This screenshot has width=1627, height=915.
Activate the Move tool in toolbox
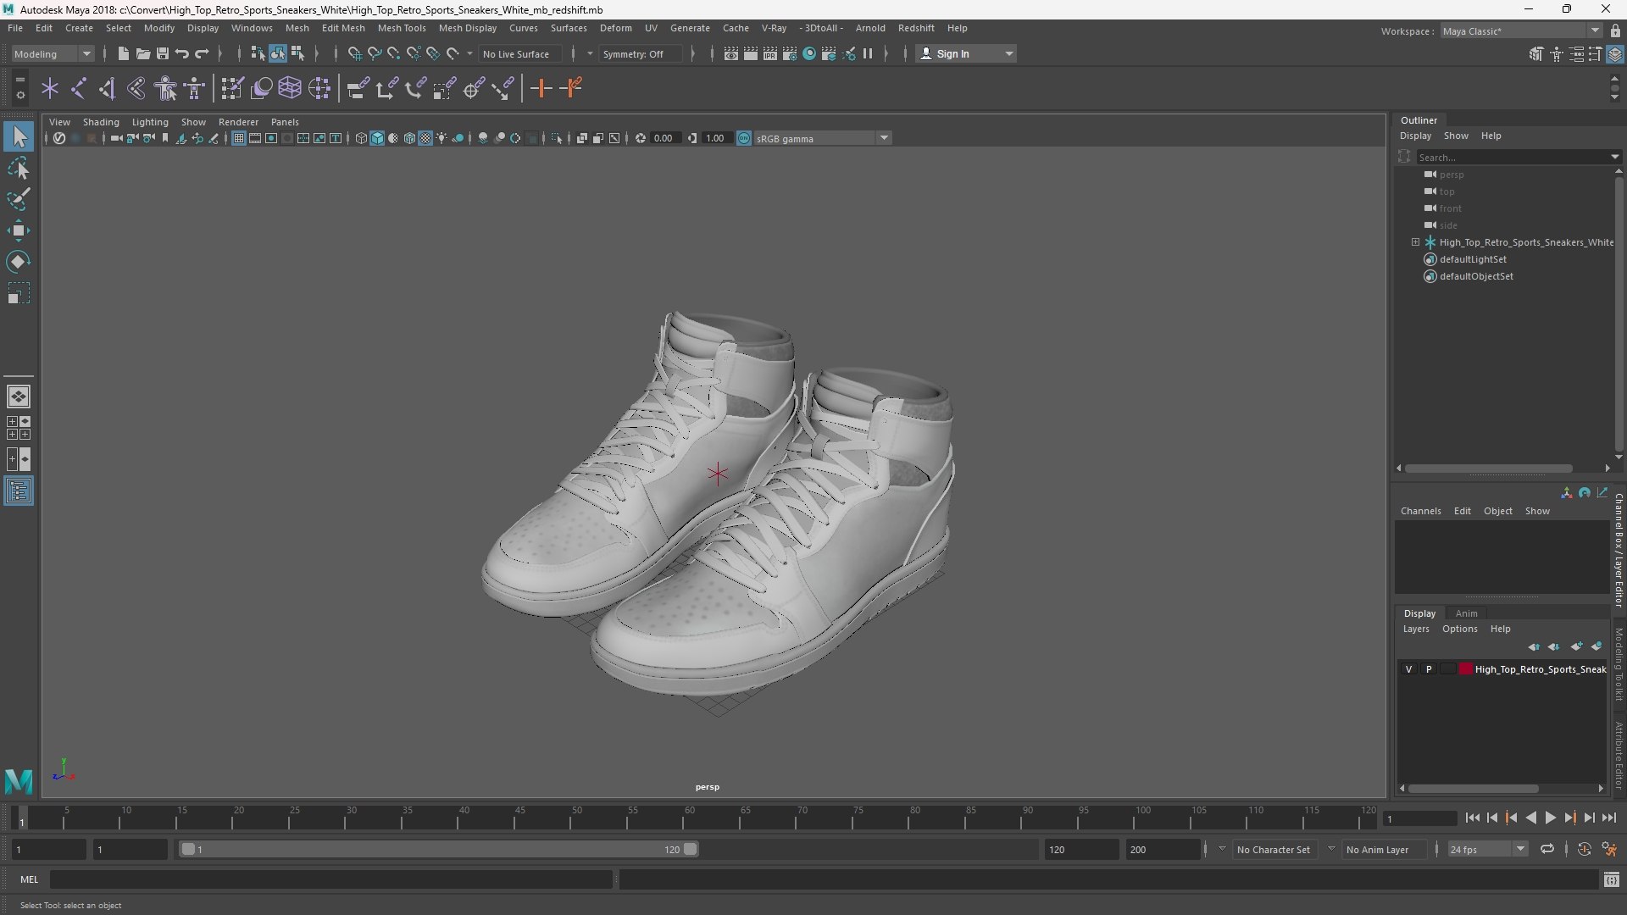pyautogui.click(x=19, y=230)
